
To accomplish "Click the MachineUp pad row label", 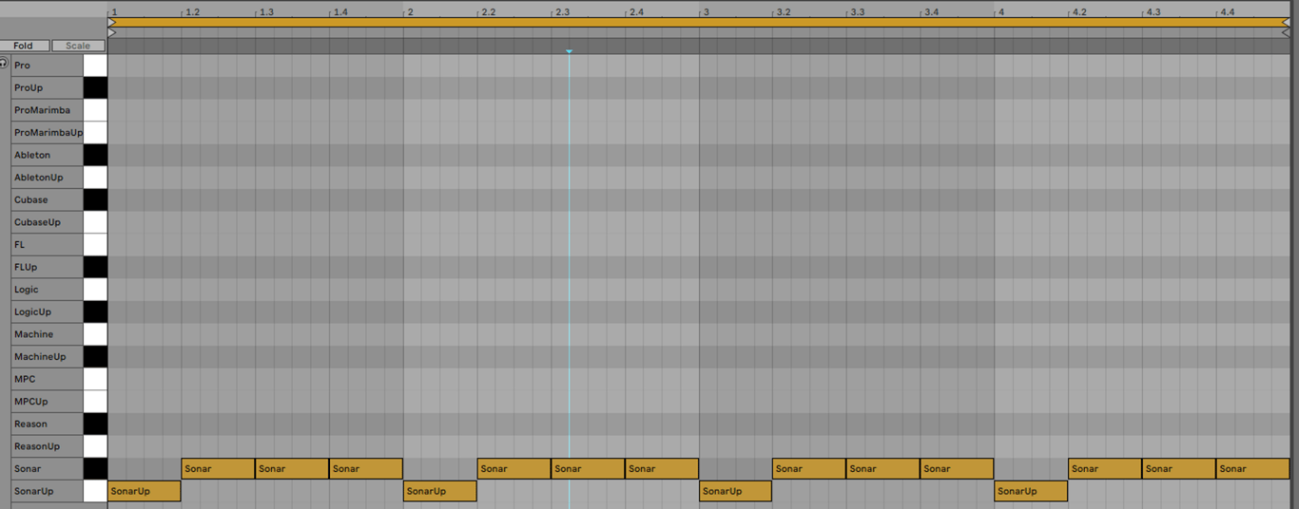I will (47, 357).
